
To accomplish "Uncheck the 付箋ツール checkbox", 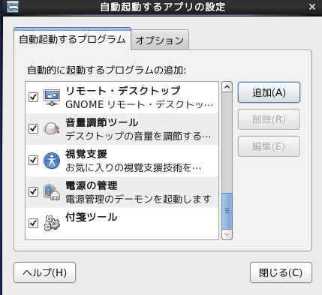I will [x=33, y=223].
